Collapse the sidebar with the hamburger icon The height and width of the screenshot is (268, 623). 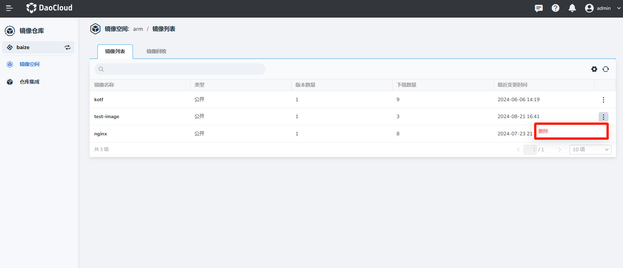coord(9,8)
